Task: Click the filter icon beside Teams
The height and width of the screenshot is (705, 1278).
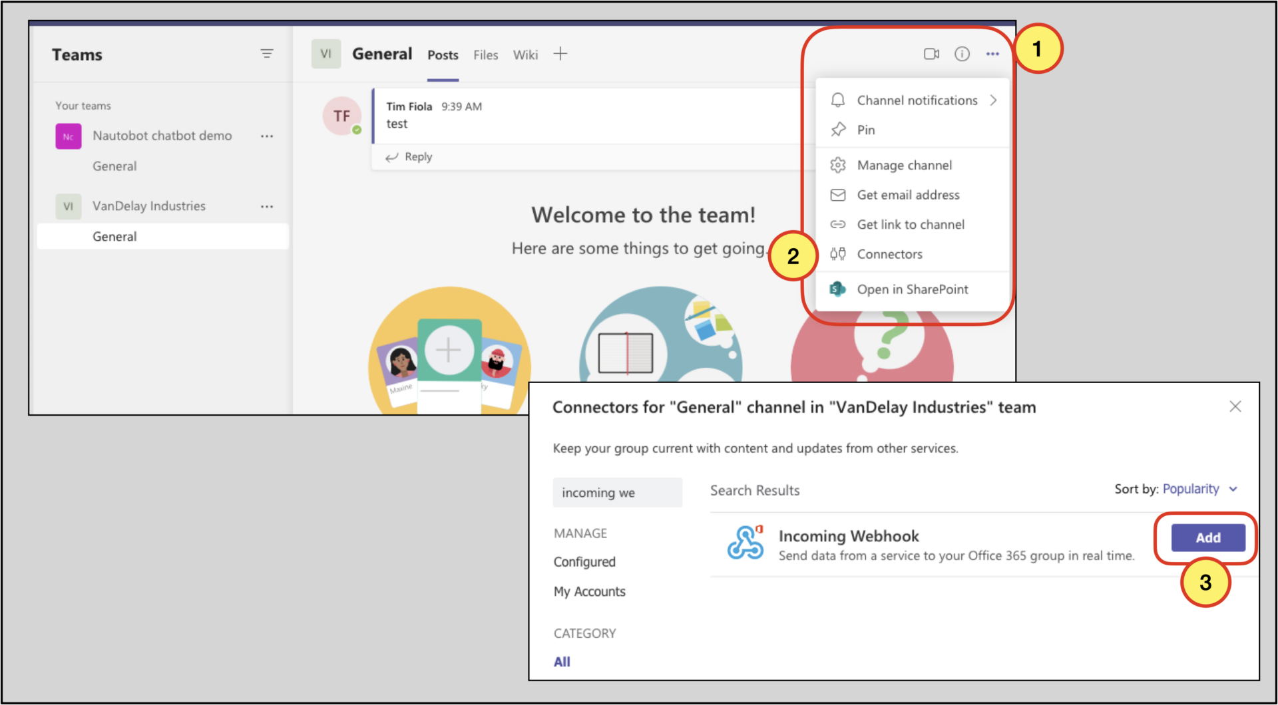Action: 267,54
